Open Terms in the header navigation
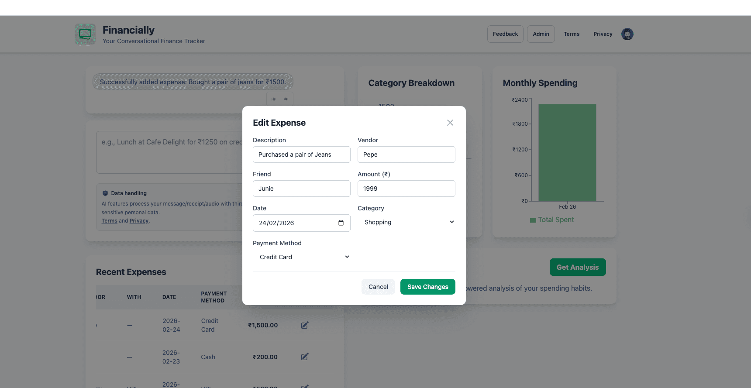Screen dimensions: 751x388 pyautogui.click(x=572, y=34)
